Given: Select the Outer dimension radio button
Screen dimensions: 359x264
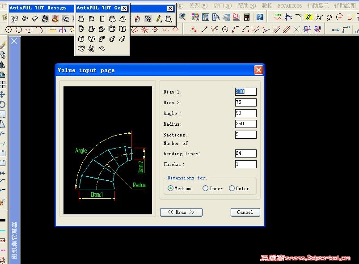Looking at the screenshot, I should tap(232, 188).
